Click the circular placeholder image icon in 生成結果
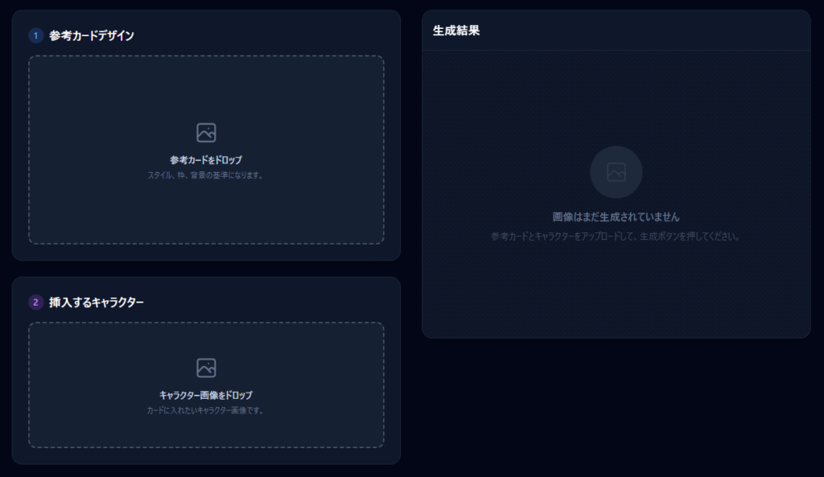Screen dimensions: 824x477 [x=616, y=171]
